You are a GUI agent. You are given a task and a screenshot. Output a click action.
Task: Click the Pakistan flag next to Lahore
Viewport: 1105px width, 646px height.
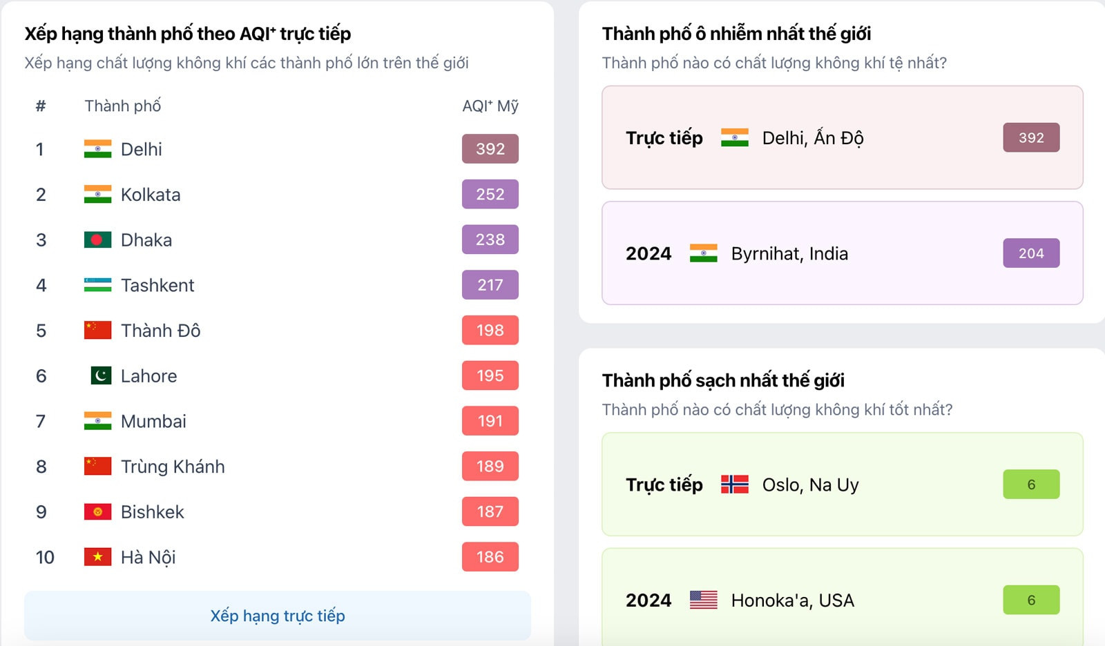tap(101, 375)
